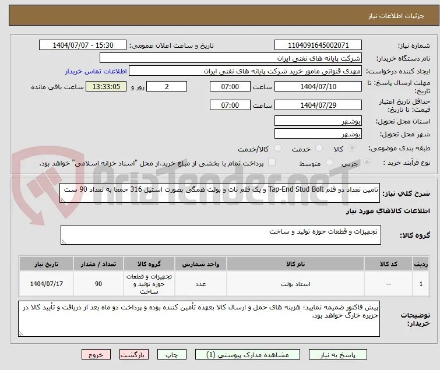
Task: Click the announcement date field 1404/07/07 - 15:30
Action: pyautogui.click(x=83, y=45)
